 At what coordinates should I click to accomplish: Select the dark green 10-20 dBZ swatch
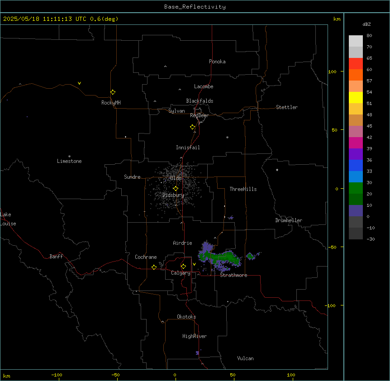(356, 200)
